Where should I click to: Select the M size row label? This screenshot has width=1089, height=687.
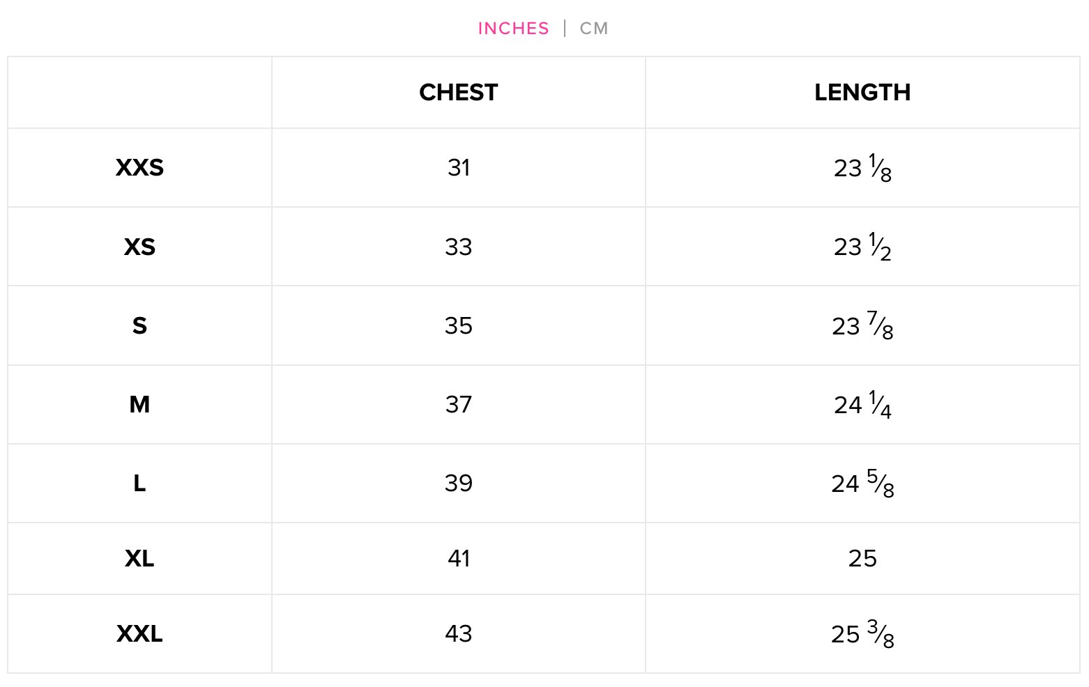[x=139, y=405]
